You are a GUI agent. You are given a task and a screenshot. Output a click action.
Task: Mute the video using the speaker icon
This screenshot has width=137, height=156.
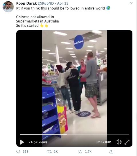[118, 142]
